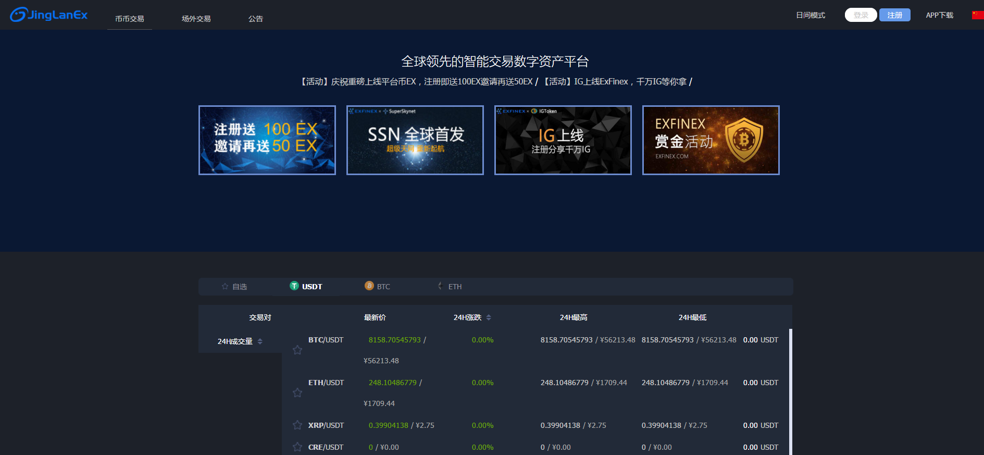Open the ETH/USDT trading pair
The image size is (984, 455).
pyautogui.click(x=326, y=383)
